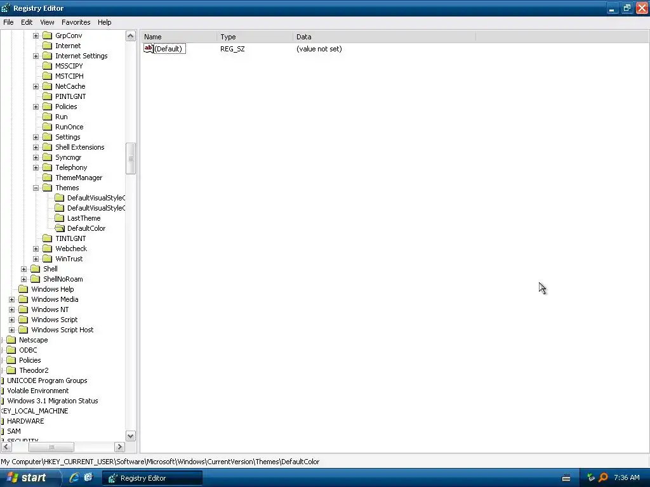Select the Windows NT folder icon

(23, 309)
